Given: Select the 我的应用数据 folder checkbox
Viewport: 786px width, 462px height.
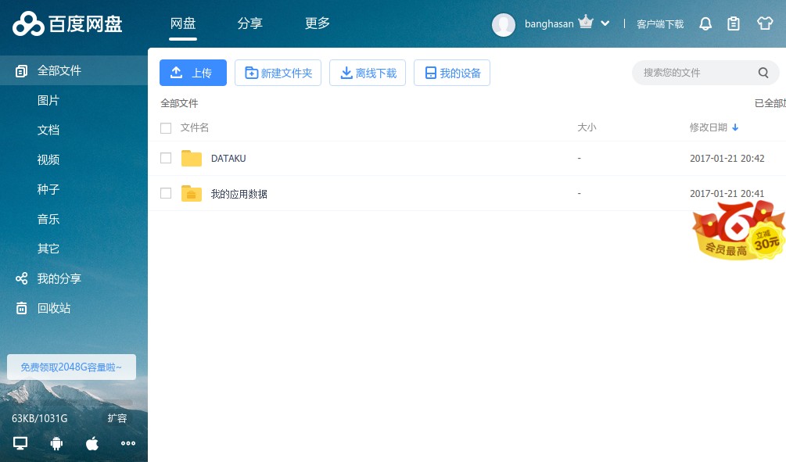Looking at the screenshot, I should (x=166, y=193).
